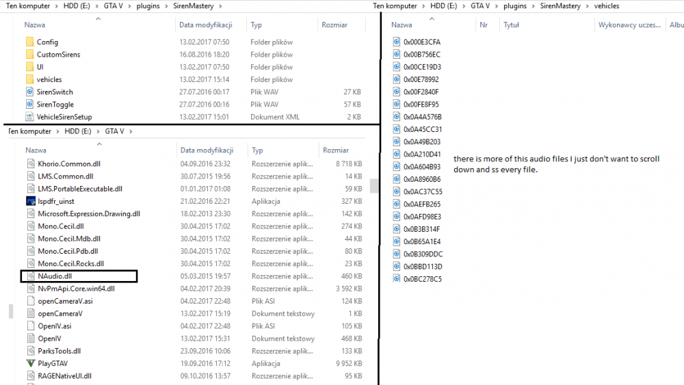Navigate to plugins in top-left breadcrumb

(x=148, y=6)
